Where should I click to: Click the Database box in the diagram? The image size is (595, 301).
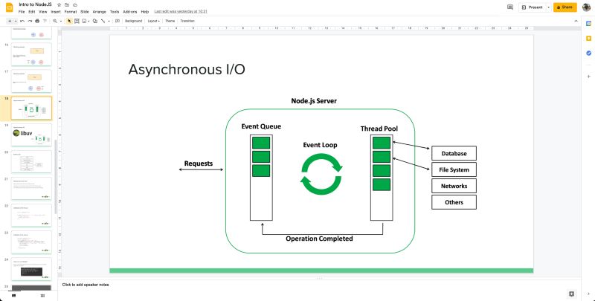tap(454, 154)
